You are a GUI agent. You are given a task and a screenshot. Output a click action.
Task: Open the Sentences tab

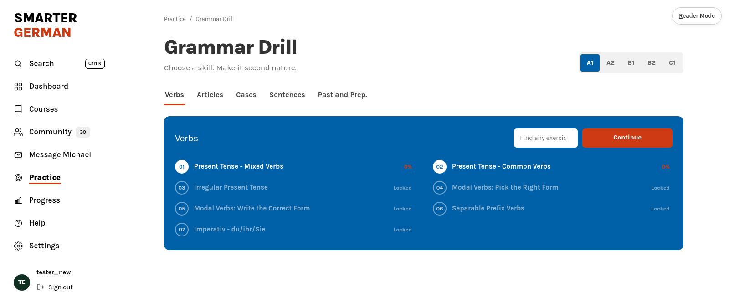(287, 95)
